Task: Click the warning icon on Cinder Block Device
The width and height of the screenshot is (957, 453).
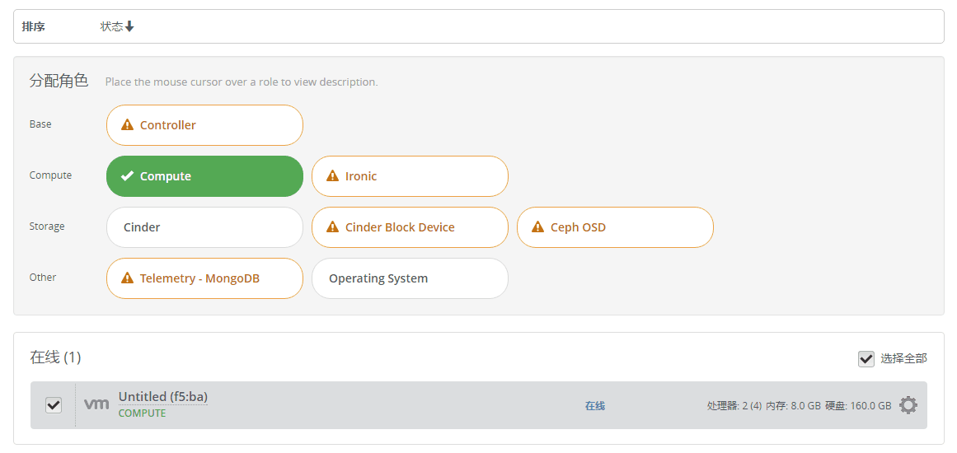Action: (332, 227)
